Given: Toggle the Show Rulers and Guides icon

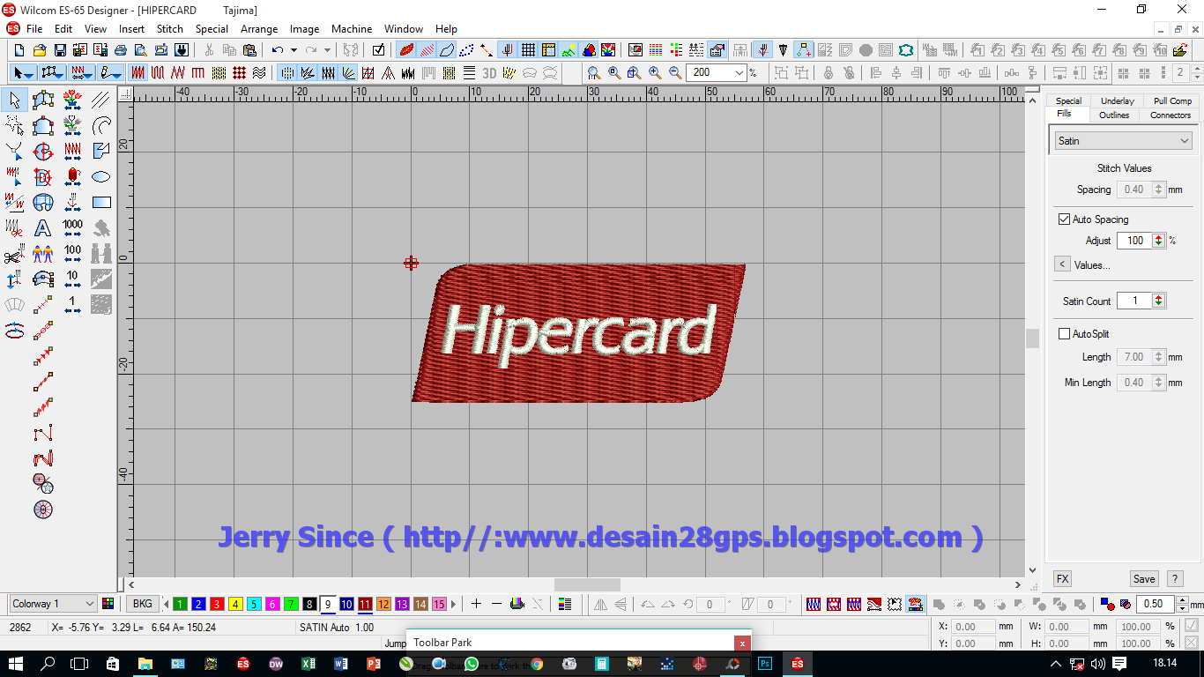Looking at the screenshot, I should (x=548, y=50).
